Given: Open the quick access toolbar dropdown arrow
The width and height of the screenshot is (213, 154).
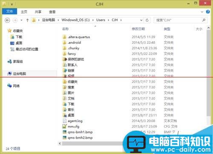Looking at the screenshot, I should click(12, 4).
